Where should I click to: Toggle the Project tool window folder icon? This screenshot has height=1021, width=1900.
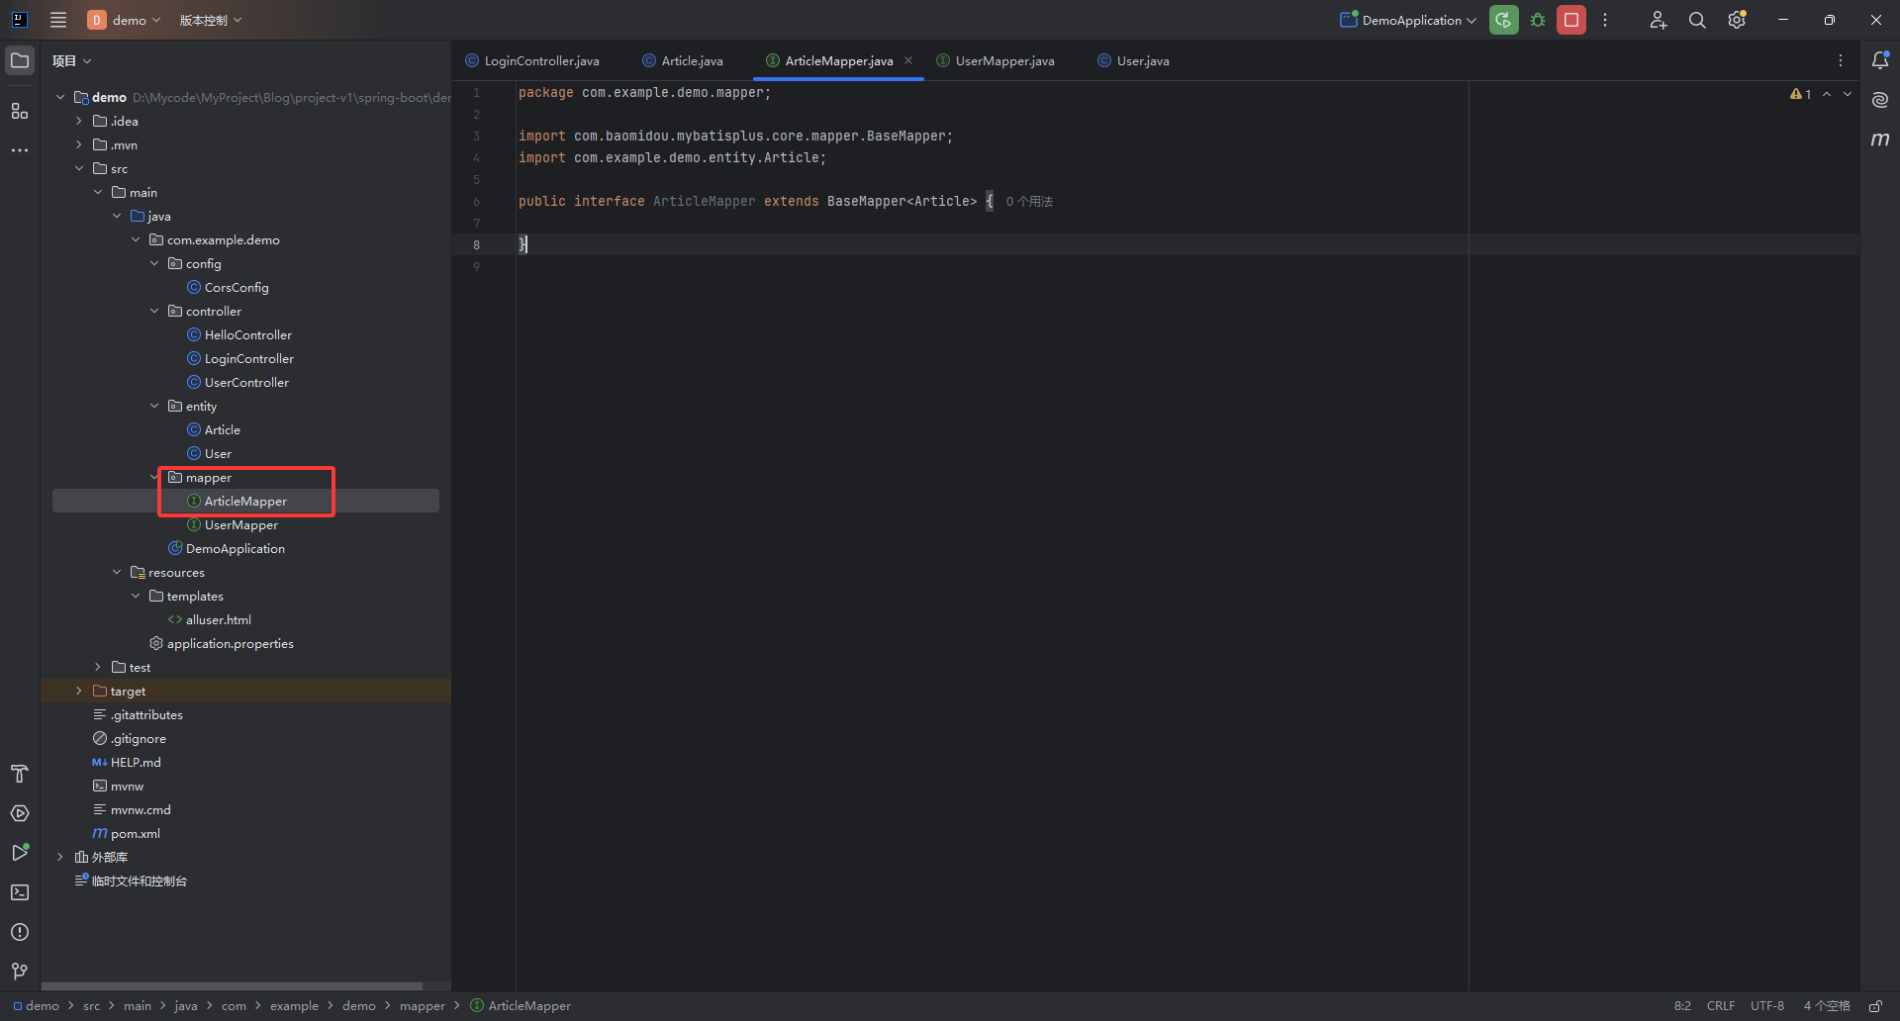coord(20,60)
